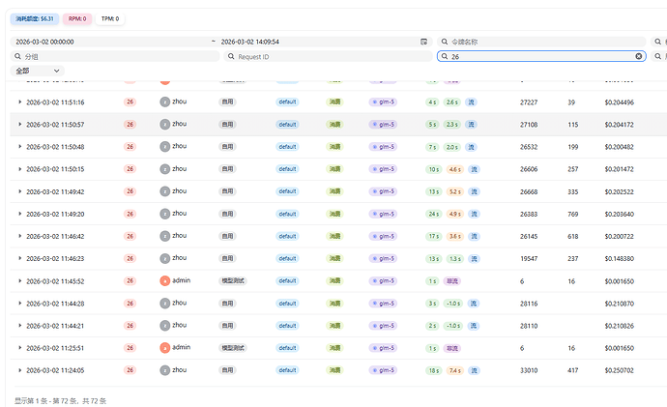This screenshot has height=407, width=667.
Task: Click the non-stream tag in the 11:45:52 row
Action: point(451,280)
